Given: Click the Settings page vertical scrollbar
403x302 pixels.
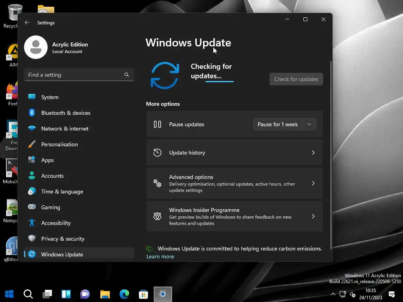Looking at the screenshot, I should tap(331, 155).
